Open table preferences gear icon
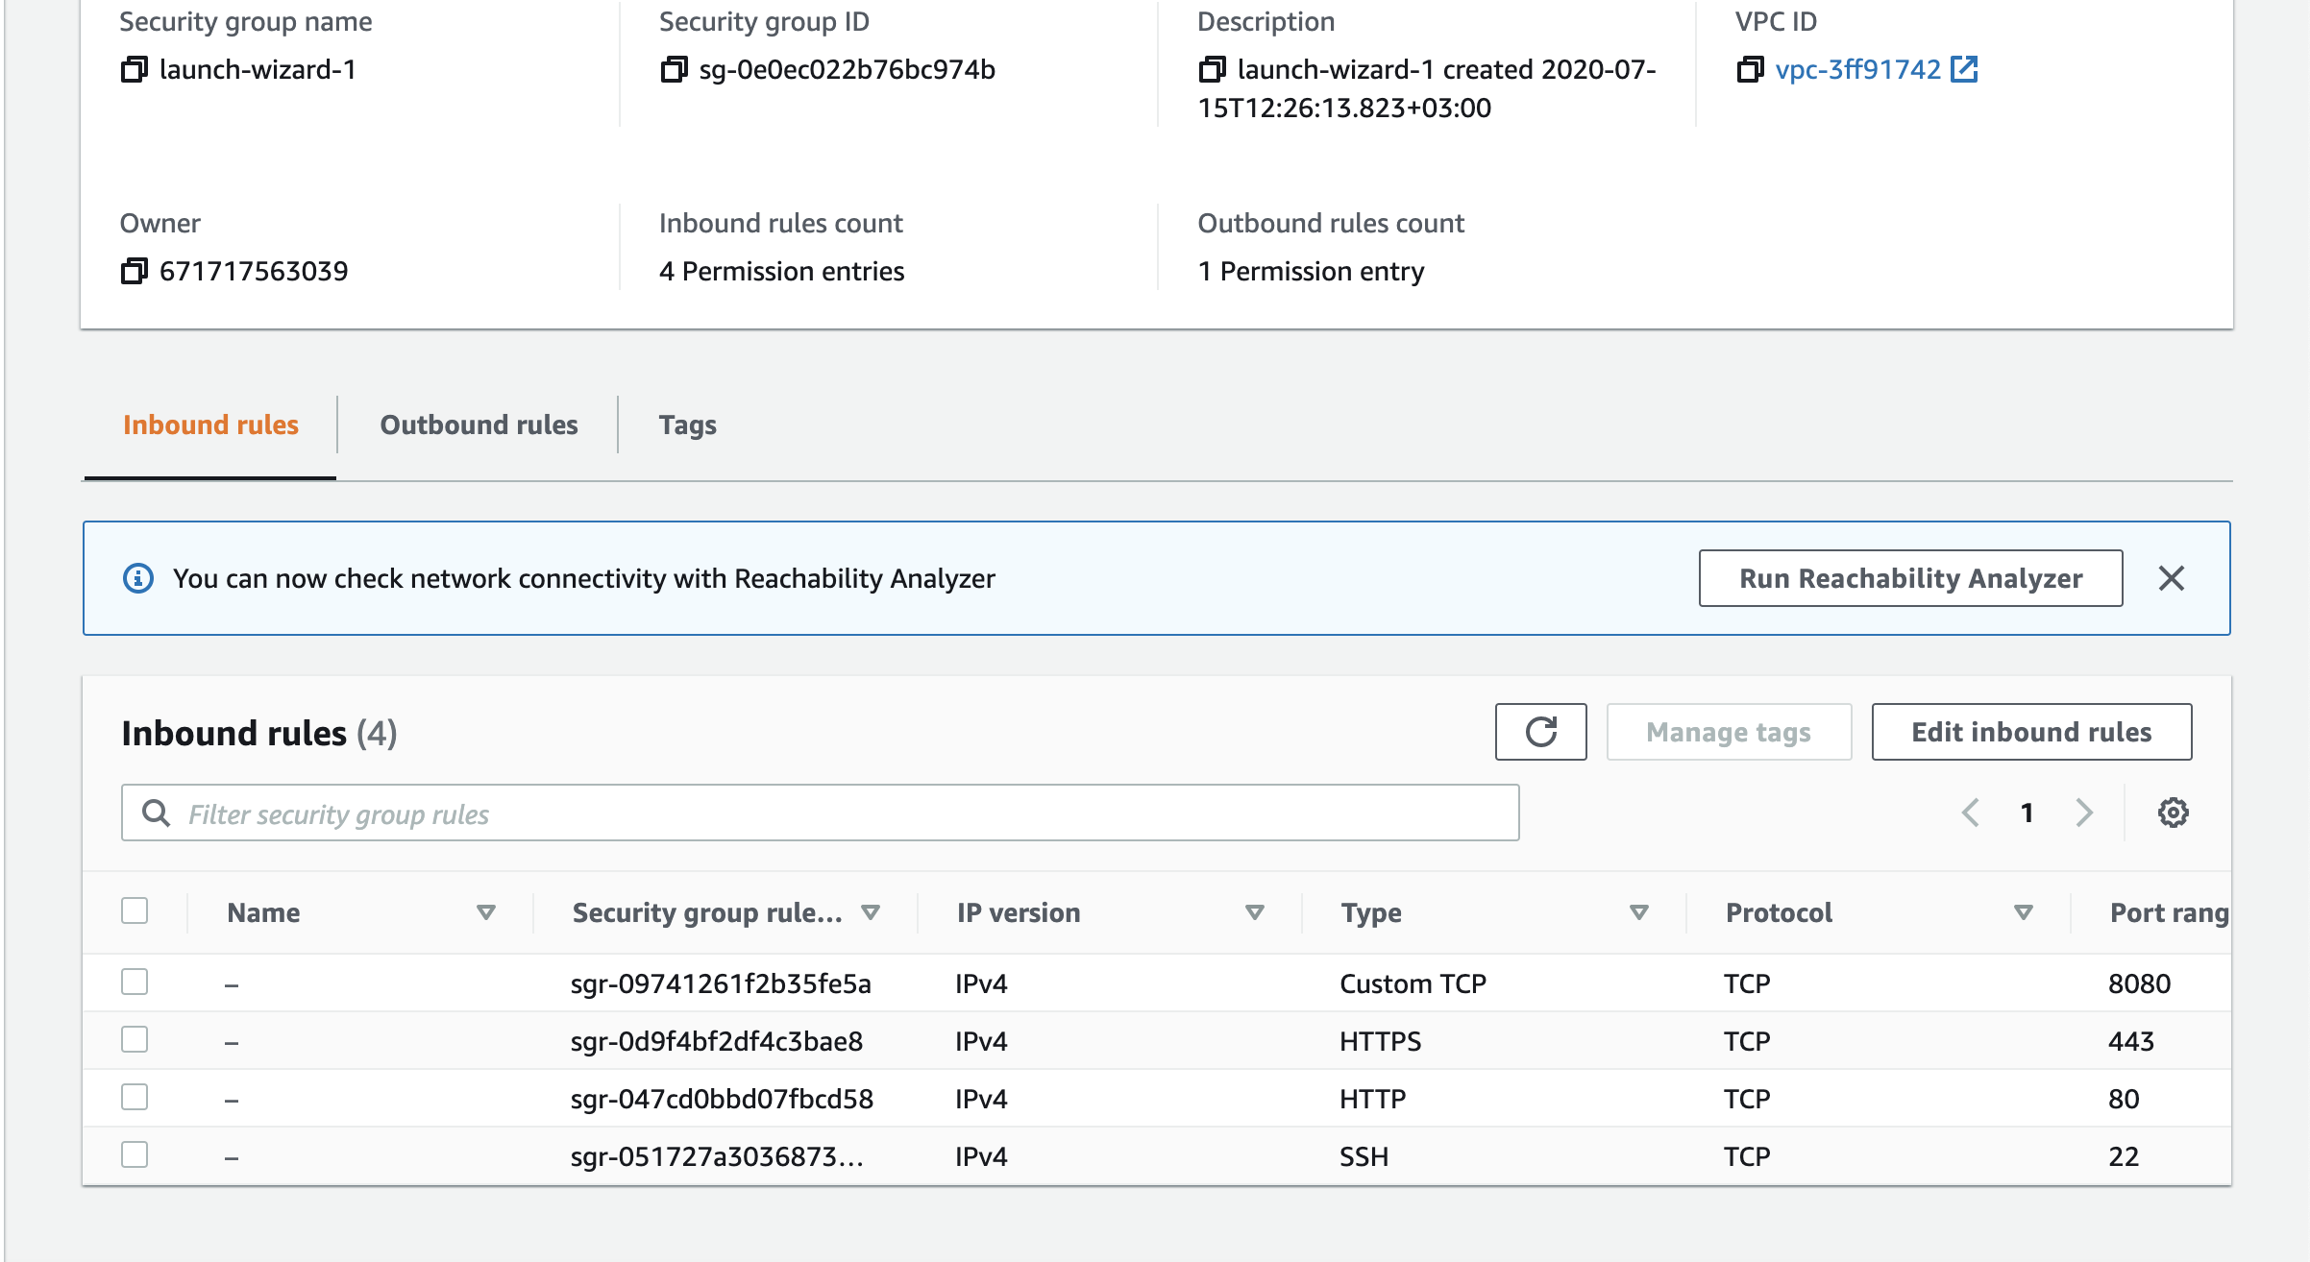This screenshot has height=1262, width=2310. [x=2173, y=813]
